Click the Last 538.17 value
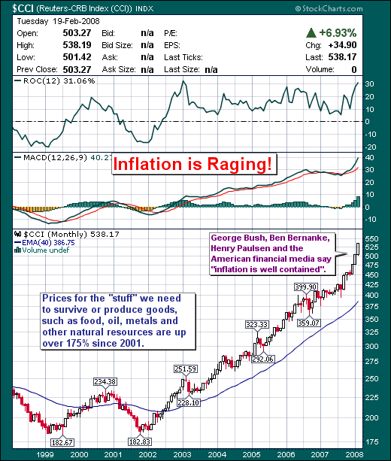This screenshot has width=391, height=461. tap(342, 57)
